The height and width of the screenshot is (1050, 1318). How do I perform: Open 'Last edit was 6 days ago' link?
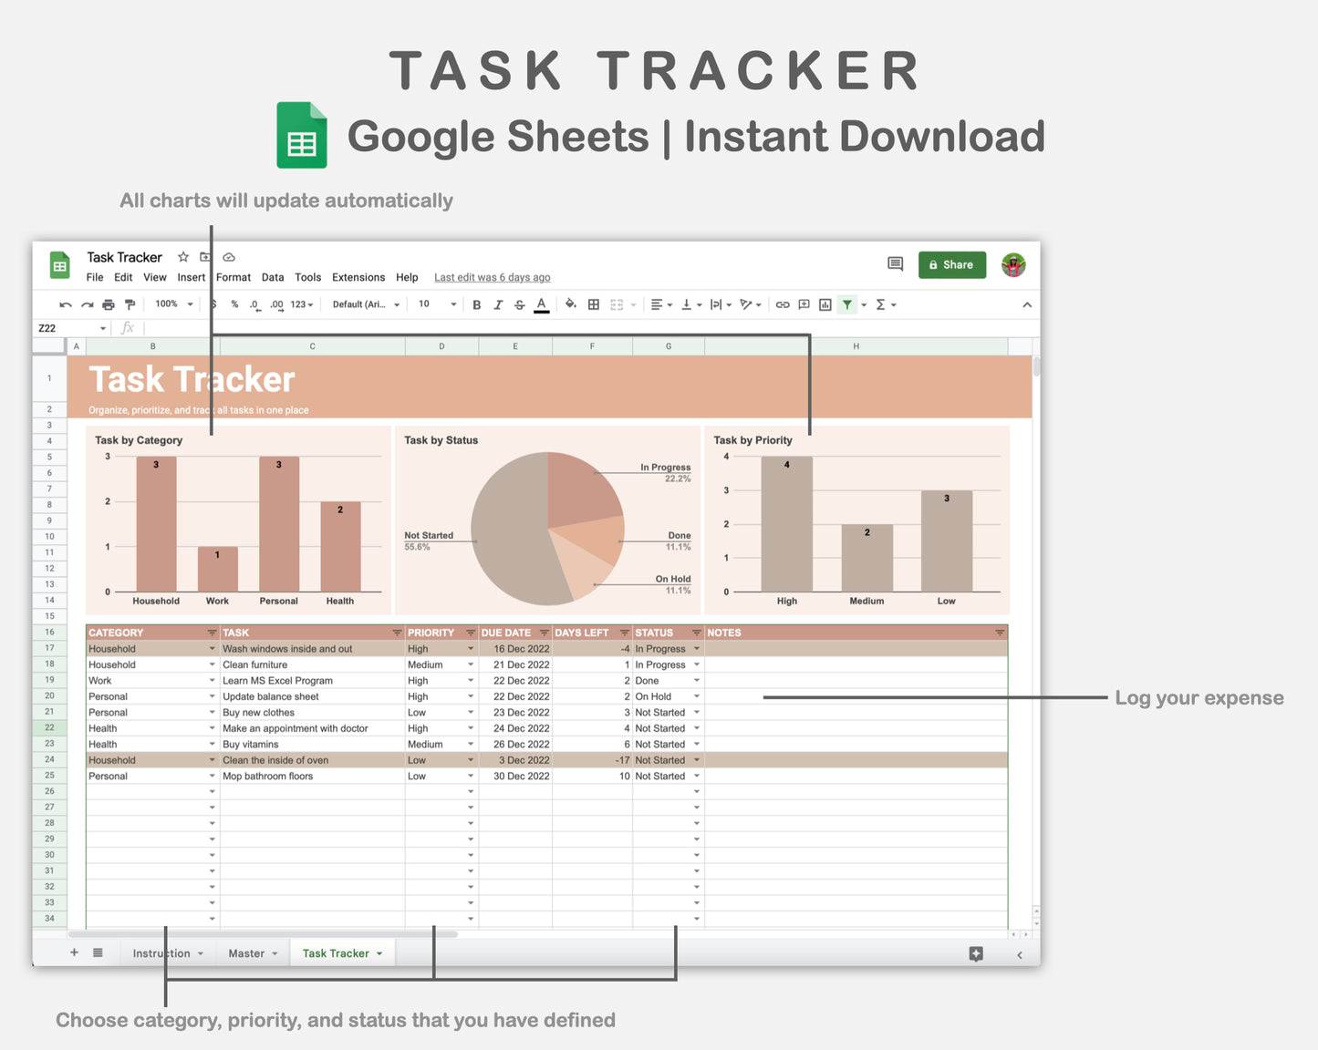pos(492,278)
